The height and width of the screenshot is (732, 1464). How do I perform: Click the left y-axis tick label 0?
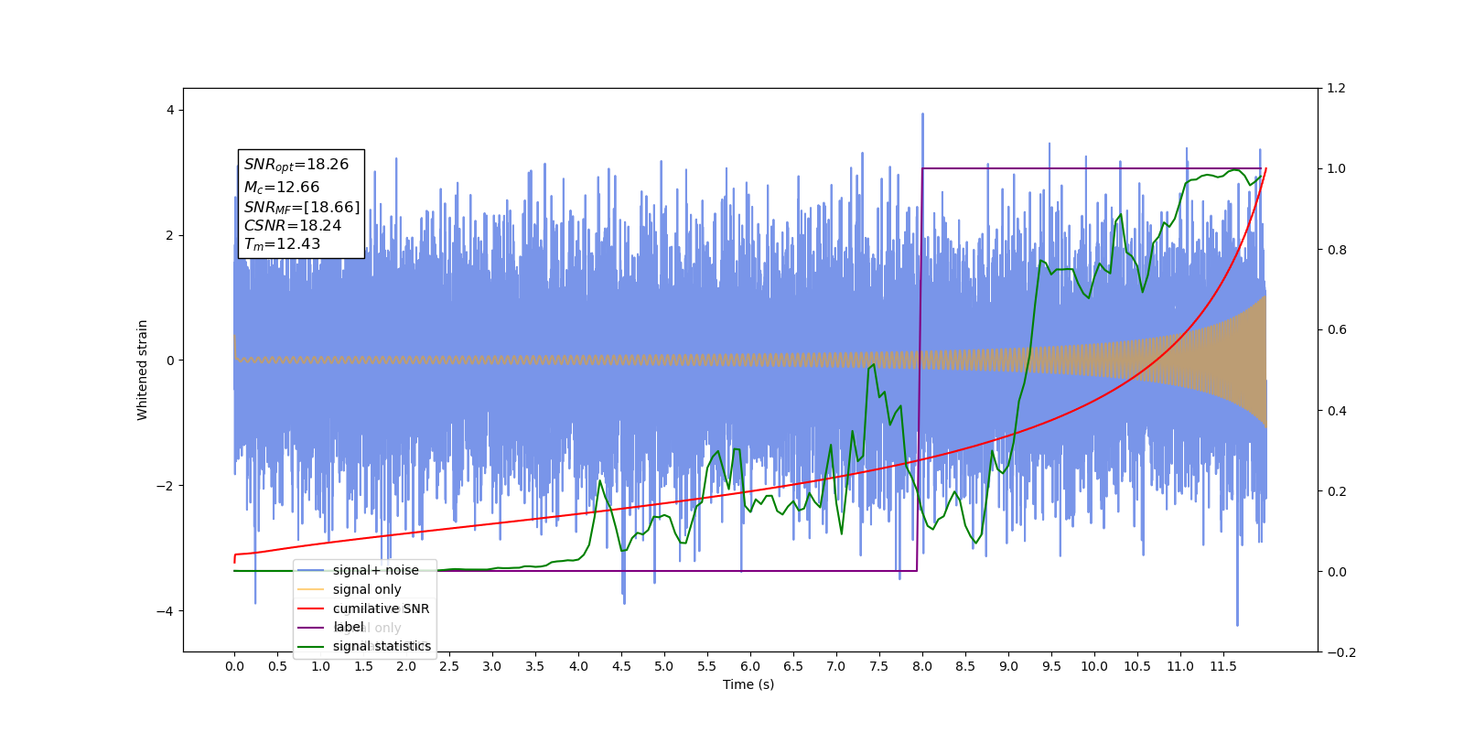(x=169, y=361)
